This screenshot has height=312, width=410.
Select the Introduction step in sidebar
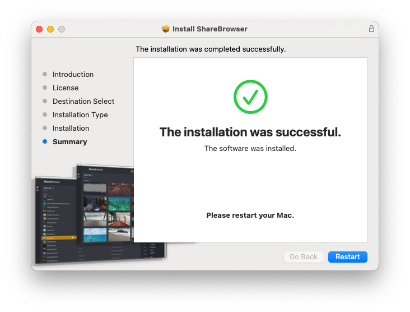coord(73,75)
